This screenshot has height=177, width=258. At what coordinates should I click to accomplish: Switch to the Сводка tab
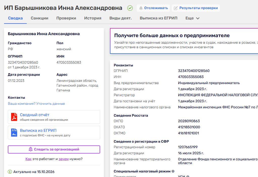tap(15, 18)
